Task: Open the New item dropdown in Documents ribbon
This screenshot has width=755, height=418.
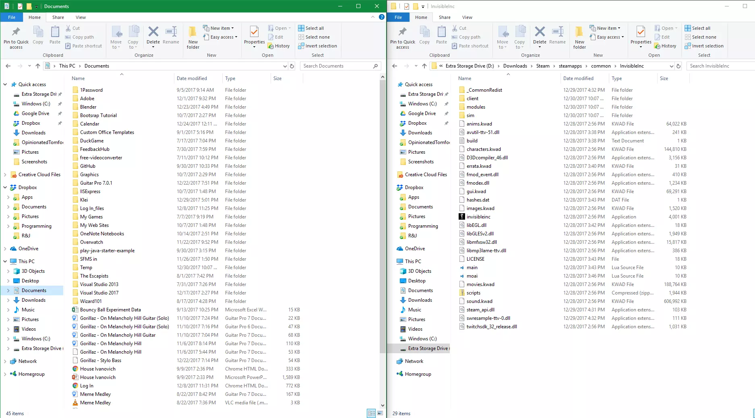Action: click(x=218, y=28)
